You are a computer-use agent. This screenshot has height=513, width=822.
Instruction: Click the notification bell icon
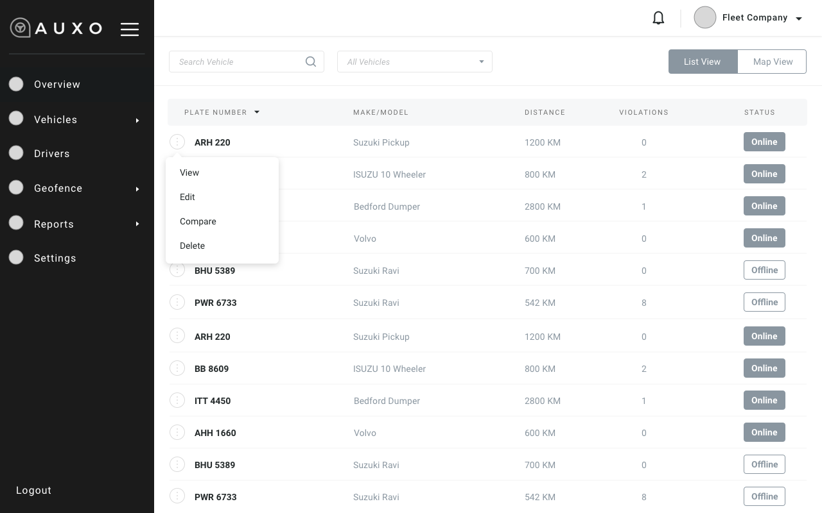tap(658, 18)
